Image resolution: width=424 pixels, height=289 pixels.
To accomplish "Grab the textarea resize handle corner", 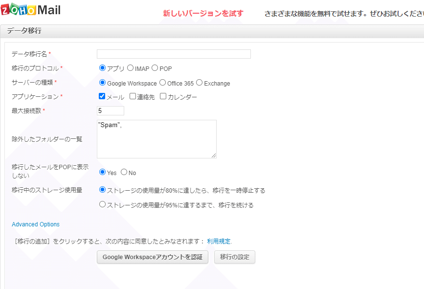I will [214, 156].
